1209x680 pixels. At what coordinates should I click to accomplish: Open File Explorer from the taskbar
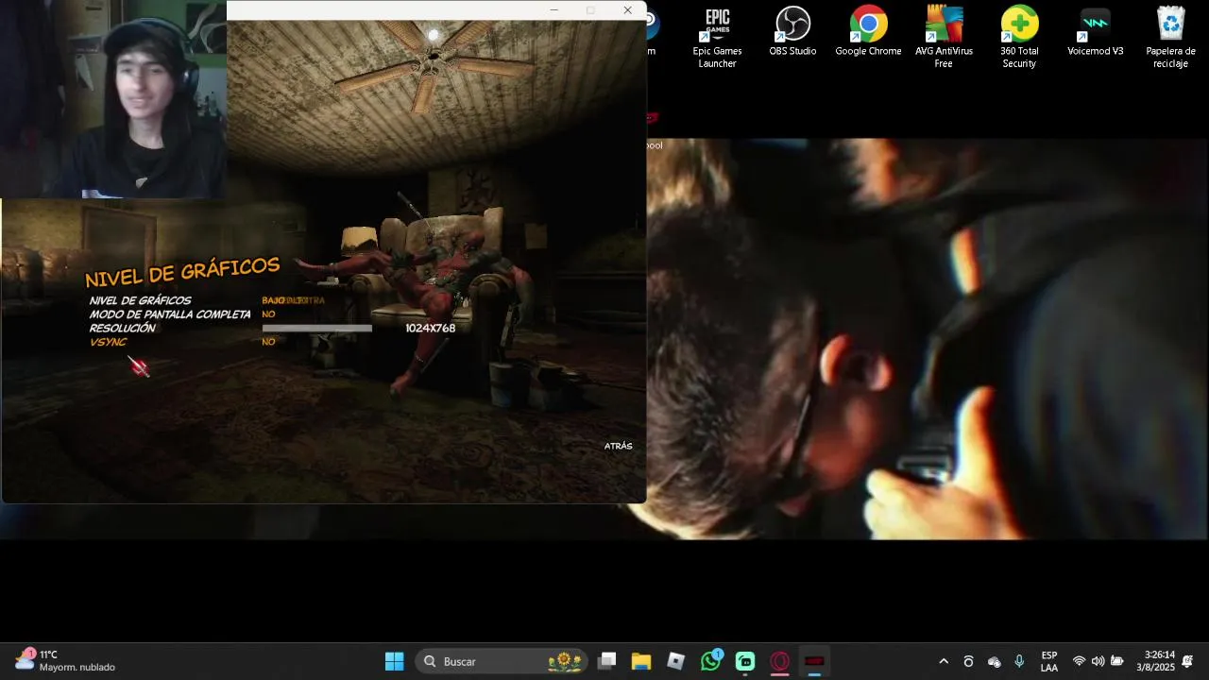pyautogui.click(x=641, y=661)
